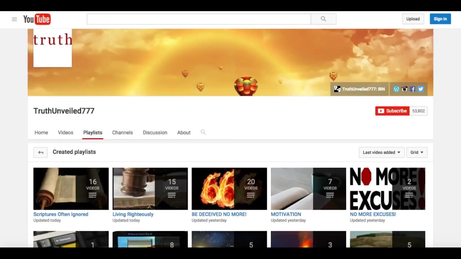Open the Videos channel tab
This screenshot has height=259, width=461.
tap(66, 132)
